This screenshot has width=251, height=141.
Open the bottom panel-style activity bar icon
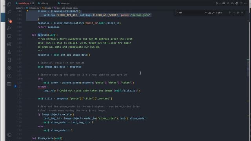(9, 83)
